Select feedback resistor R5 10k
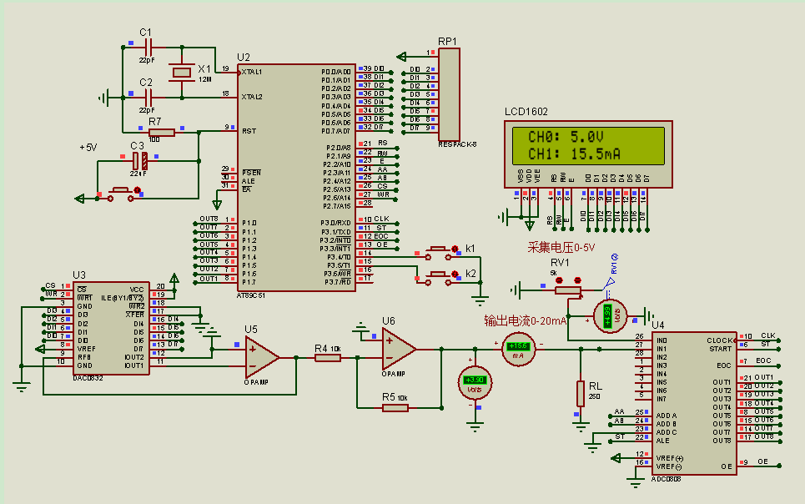 pyautogui.click(x=395, y=408)
